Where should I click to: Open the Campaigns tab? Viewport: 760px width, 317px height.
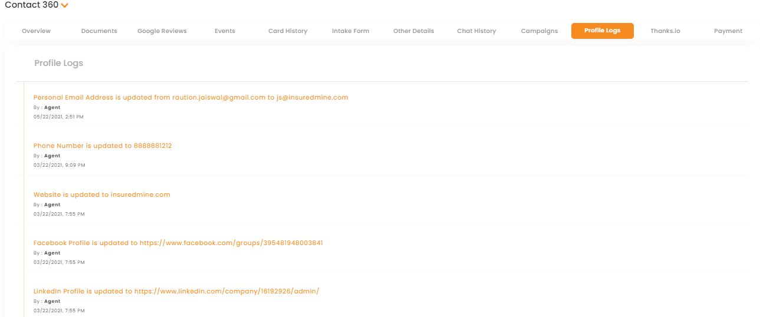pyautogui.click(x=539, y=31)
